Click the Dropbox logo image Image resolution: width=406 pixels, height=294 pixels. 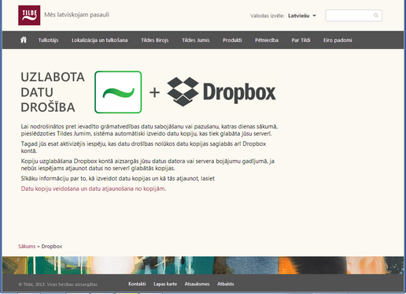(x=221, y=91)
